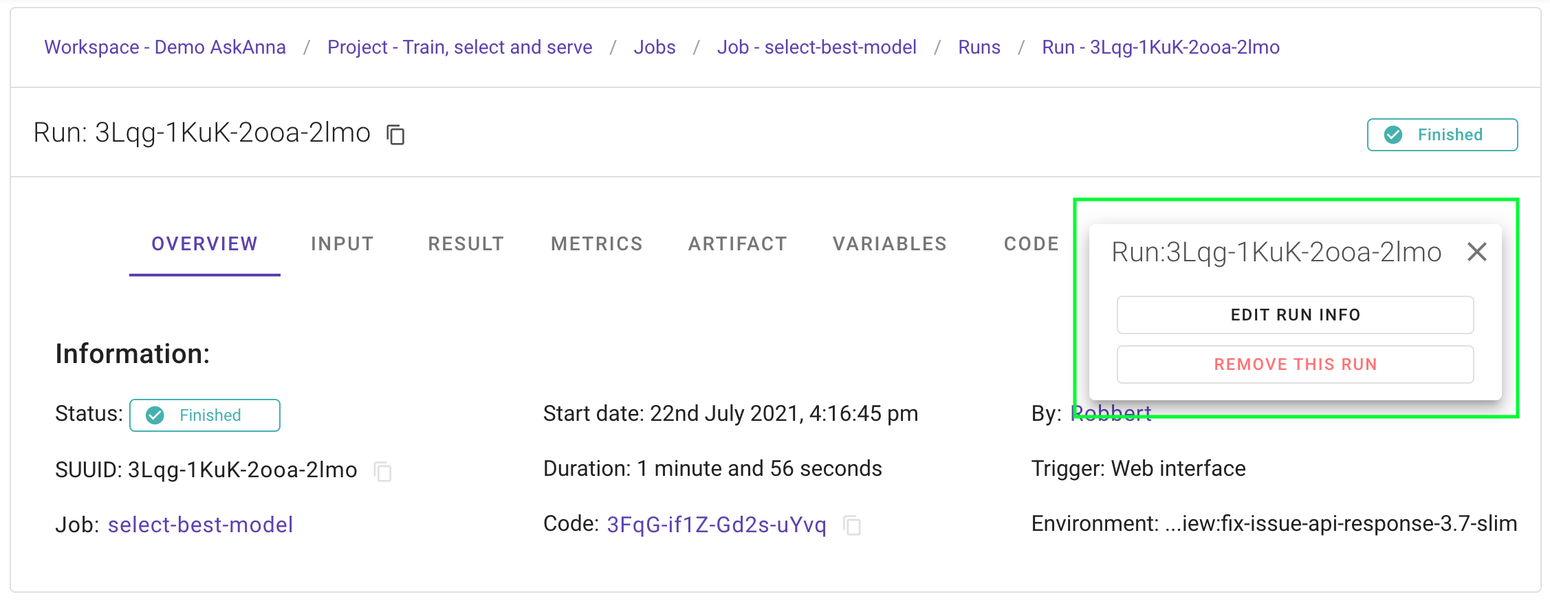Select the Overview tab
This screenshot has height=601, width=1550.
(x=204, y=244)
